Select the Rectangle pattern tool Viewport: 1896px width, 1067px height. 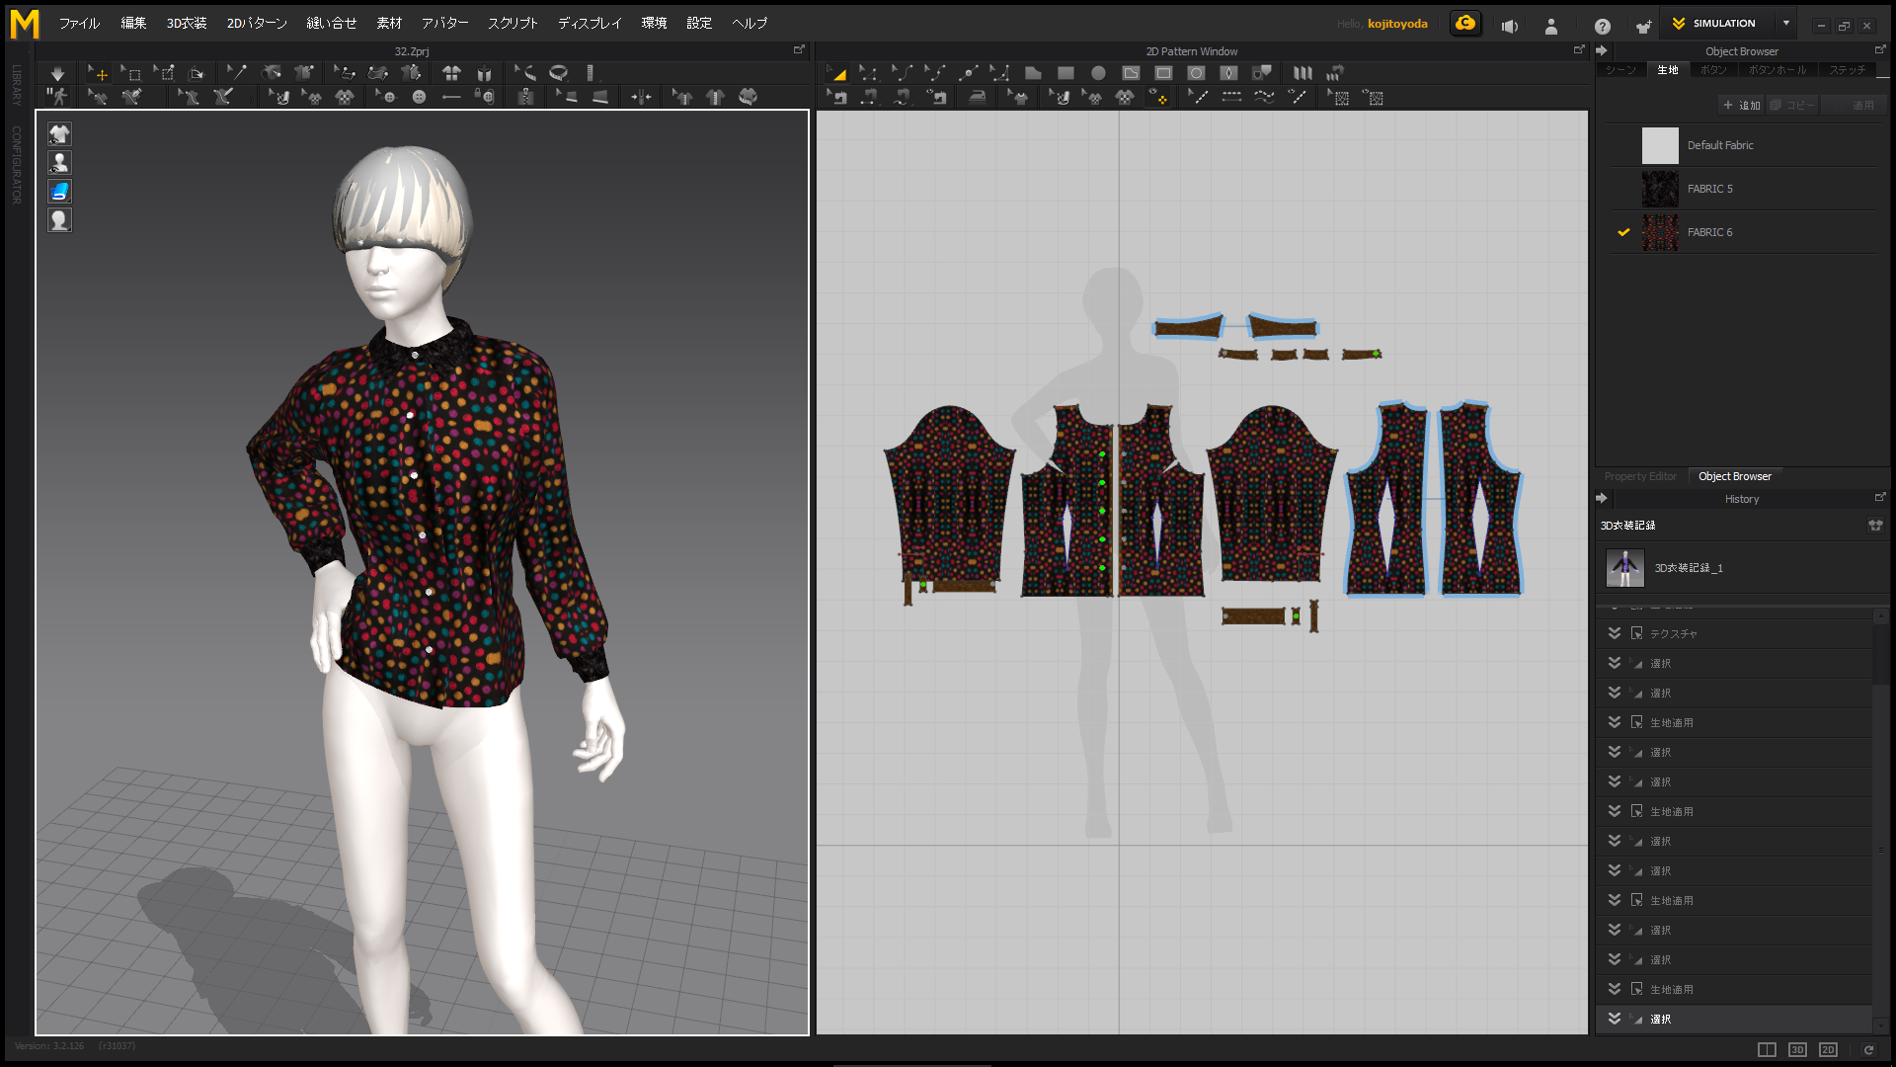pos(1066,73)
